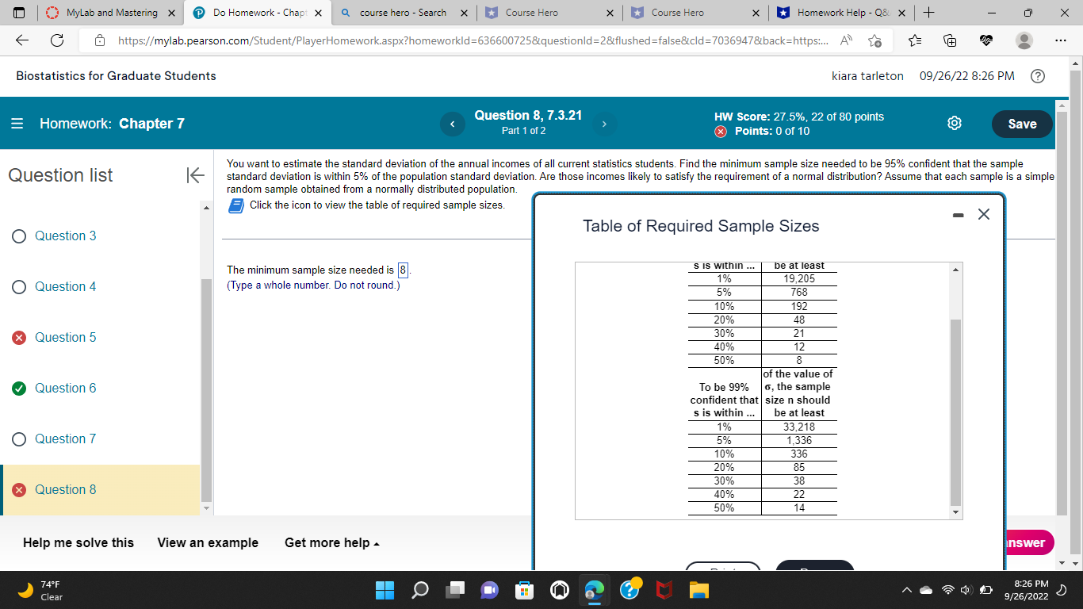Click the book icon to view sample sizes table
The width and height of the screenshot is (1083, 609).
click(x=235, y=205)
